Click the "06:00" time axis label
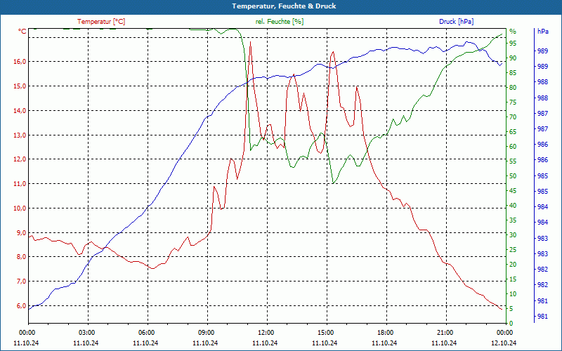This screenshot has height=351, width=562. (147, 332)
